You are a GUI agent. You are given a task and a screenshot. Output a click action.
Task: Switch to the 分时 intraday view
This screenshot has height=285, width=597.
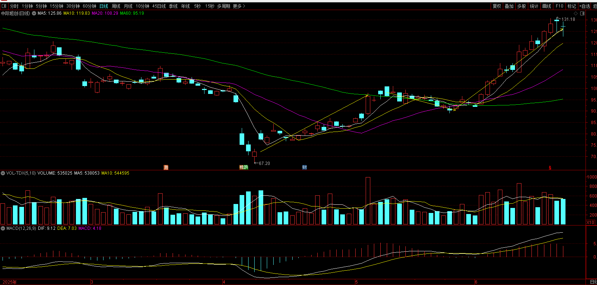pyautogui.click(x=14, y=6)
